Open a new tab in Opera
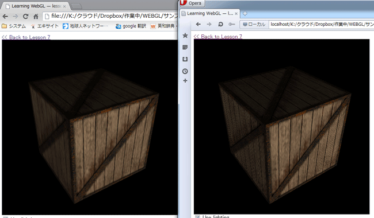 pos(245,14)
